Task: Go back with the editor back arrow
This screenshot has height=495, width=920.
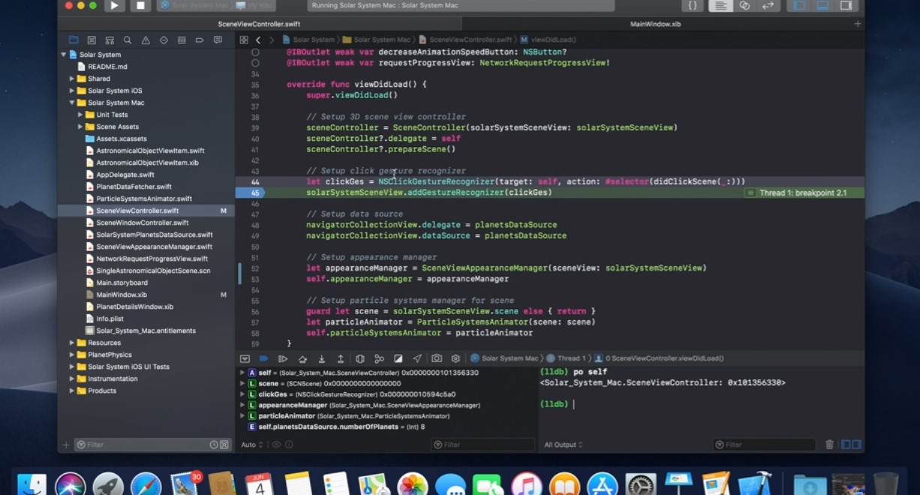Action: pos(258,40)
